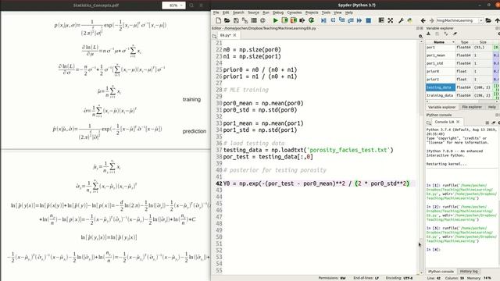
Task: Select testing_data variable row
Action: (x=463, y=87)
